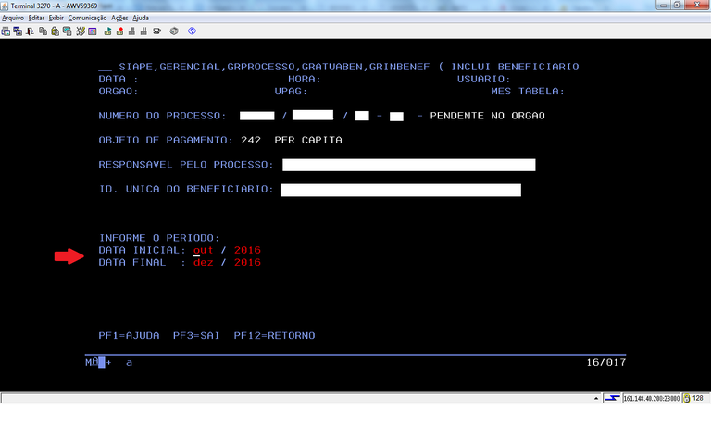Click the '242' payment object code
Screen dimensions: 711x422
point(251,140)
